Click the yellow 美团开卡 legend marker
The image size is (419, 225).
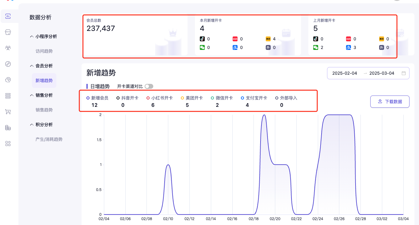click(x=182, y=98)
